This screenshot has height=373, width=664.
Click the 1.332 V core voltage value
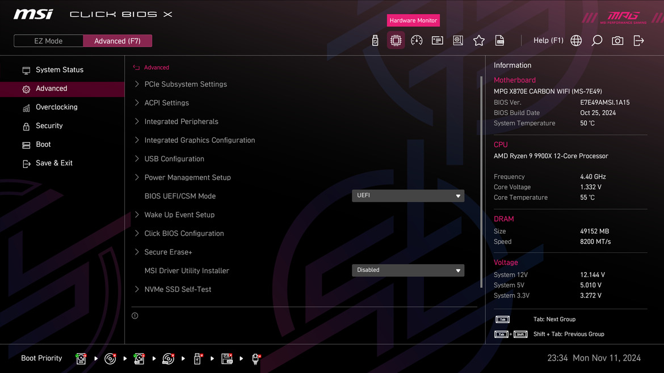pyautogui.click(x=591, y=187)
